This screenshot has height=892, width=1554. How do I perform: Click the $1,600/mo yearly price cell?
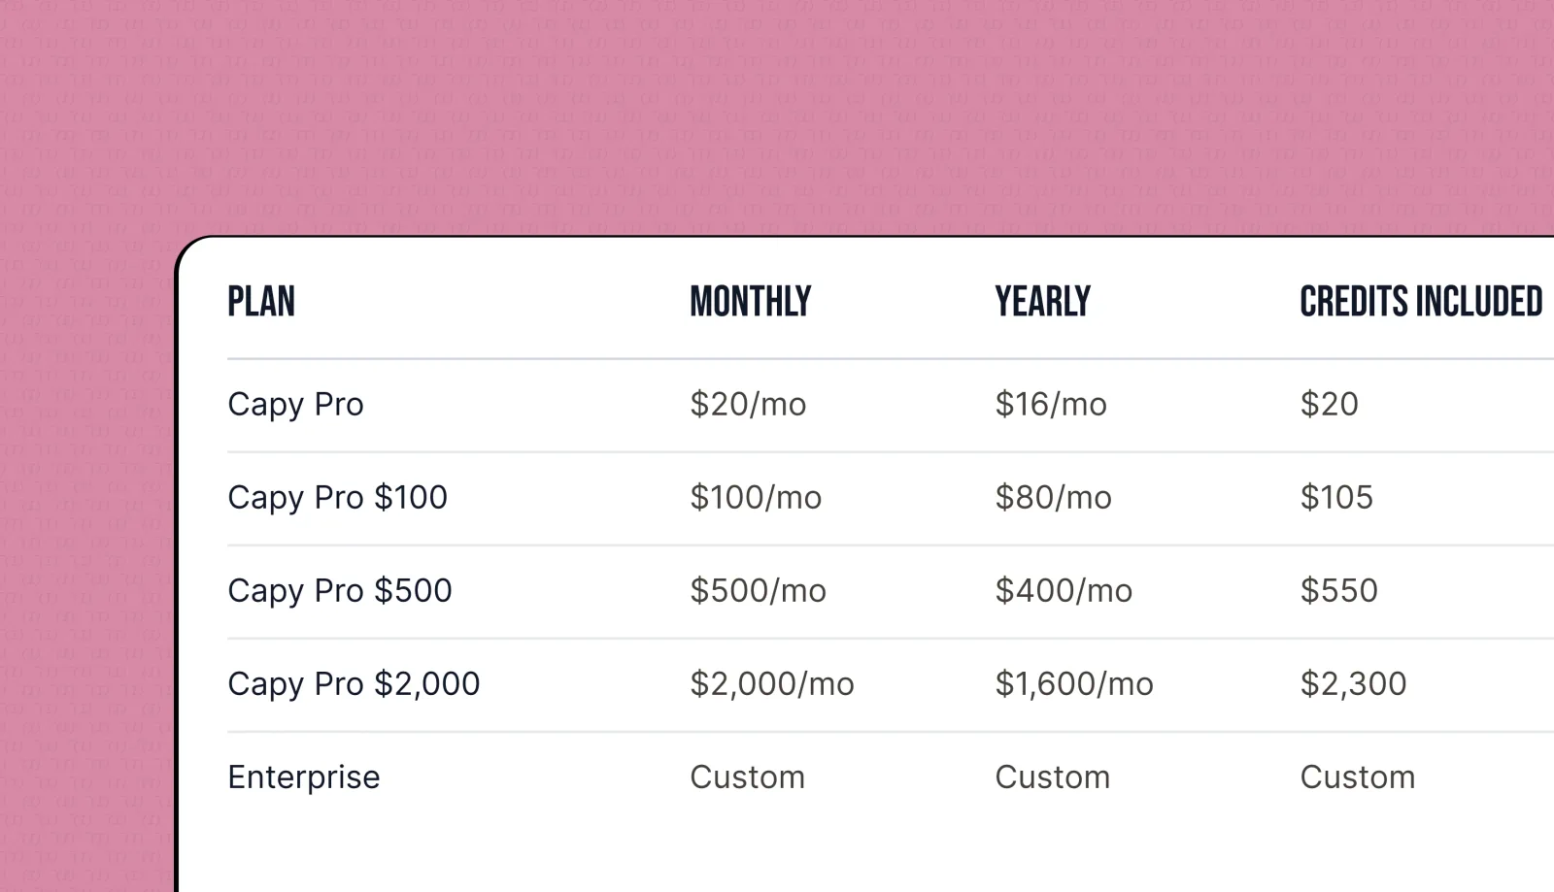[x=1074, y=684]
